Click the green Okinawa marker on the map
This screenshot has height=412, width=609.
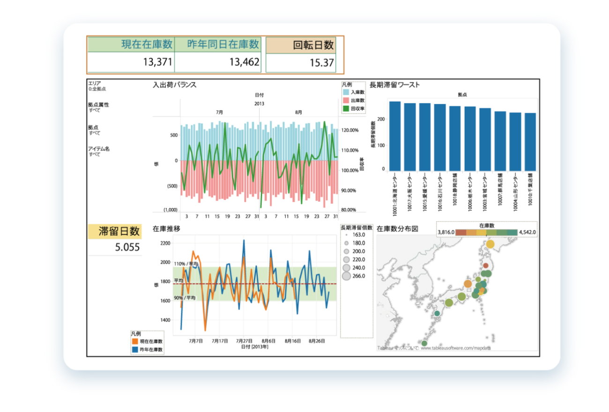point(424,344)
